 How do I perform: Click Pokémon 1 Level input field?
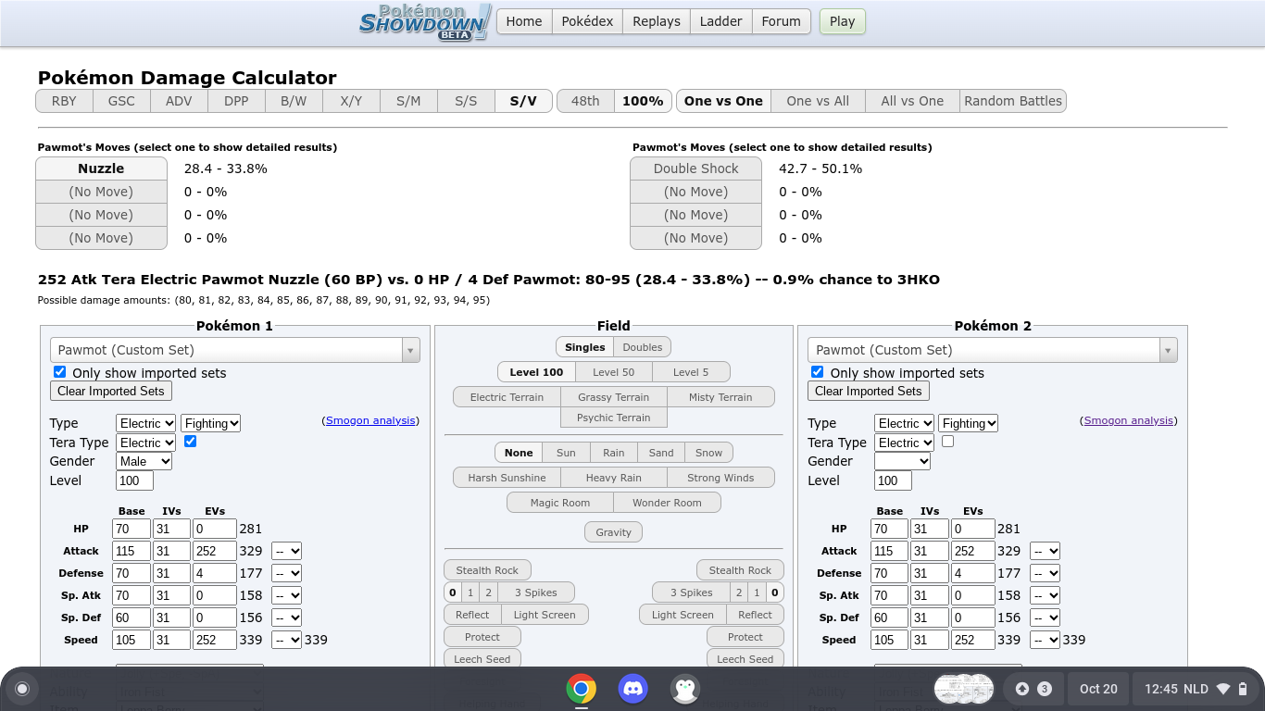(134, 480)
